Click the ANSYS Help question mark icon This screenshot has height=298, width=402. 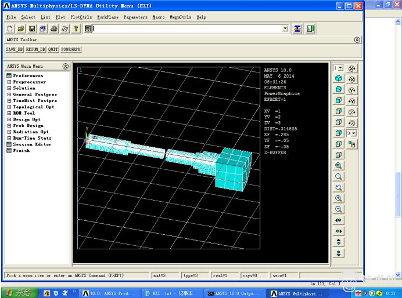pos(76,28)
